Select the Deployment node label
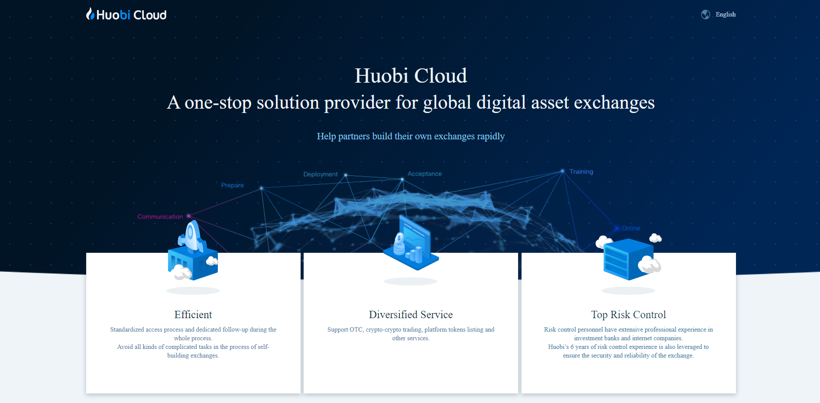Screen dimensions: 820x403 (321, 174)
